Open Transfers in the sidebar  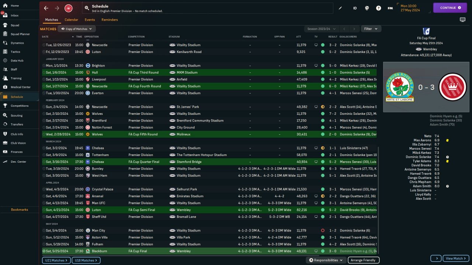point(20,124)
